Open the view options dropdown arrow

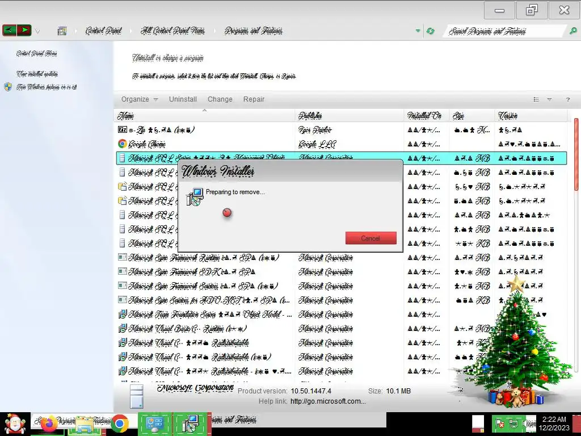(x=549, y=99)
